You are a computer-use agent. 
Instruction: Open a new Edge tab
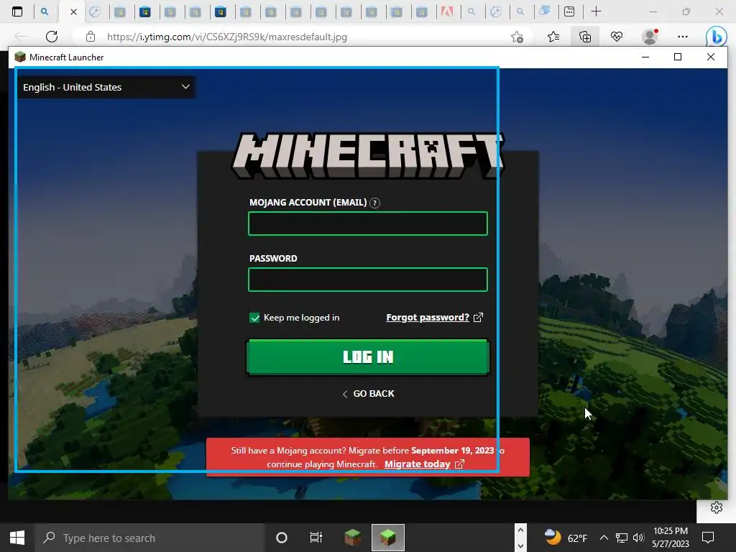point(596,11)
